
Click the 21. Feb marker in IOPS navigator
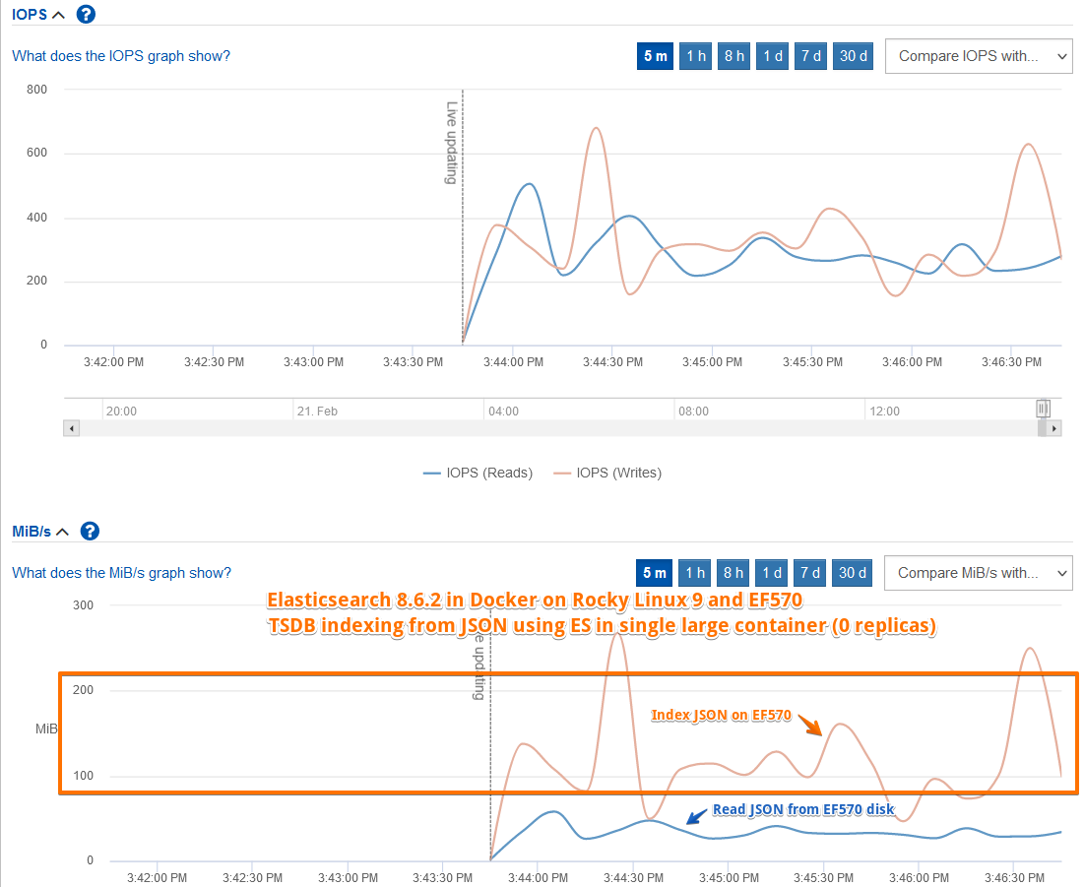[x=317, y=412]
